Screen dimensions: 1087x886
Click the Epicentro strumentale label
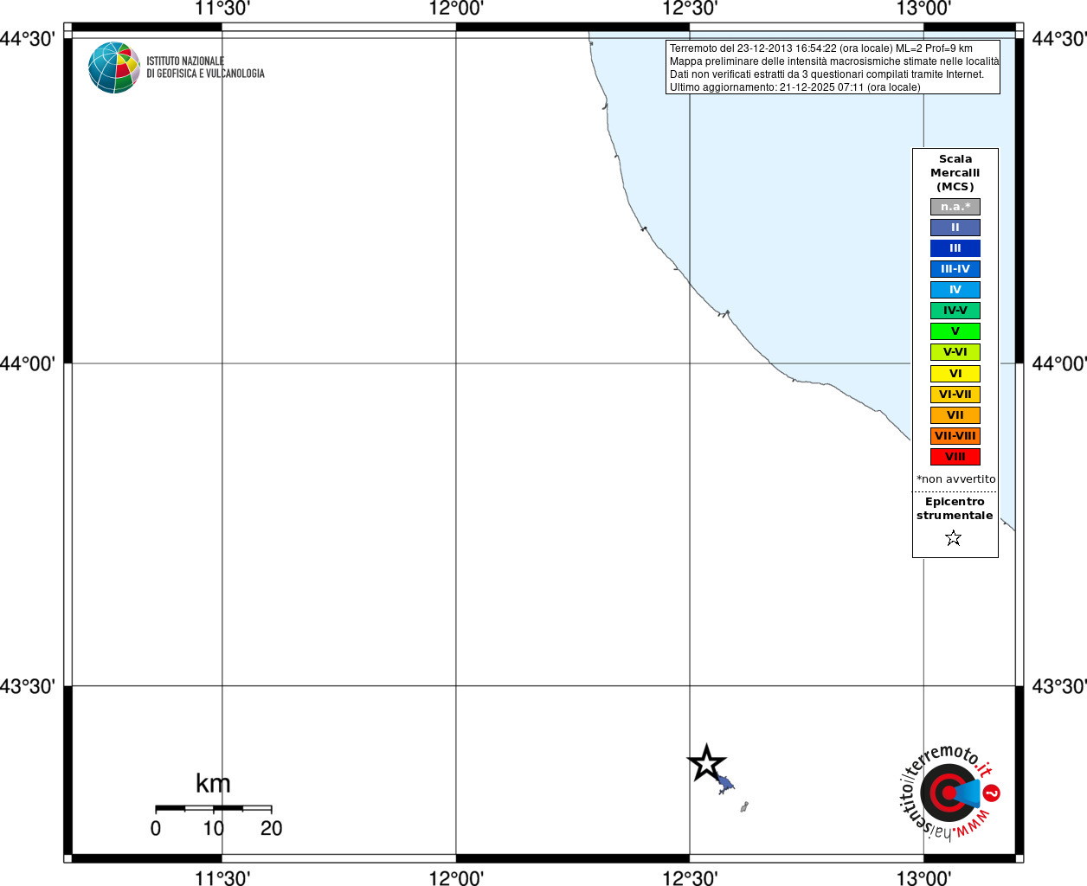(955, 509)
